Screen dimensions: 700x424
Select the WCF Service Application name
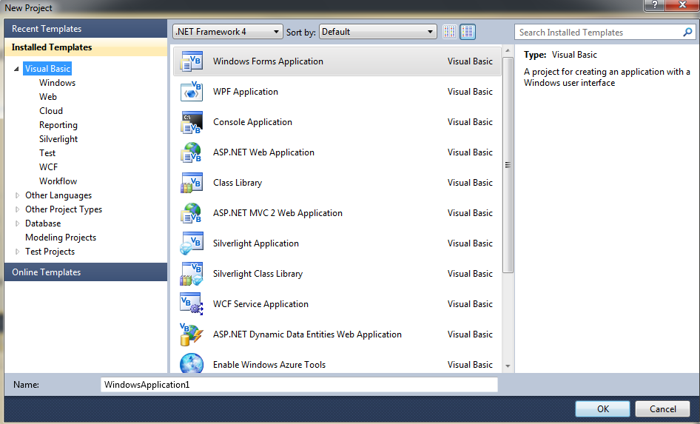click(260, 304)
